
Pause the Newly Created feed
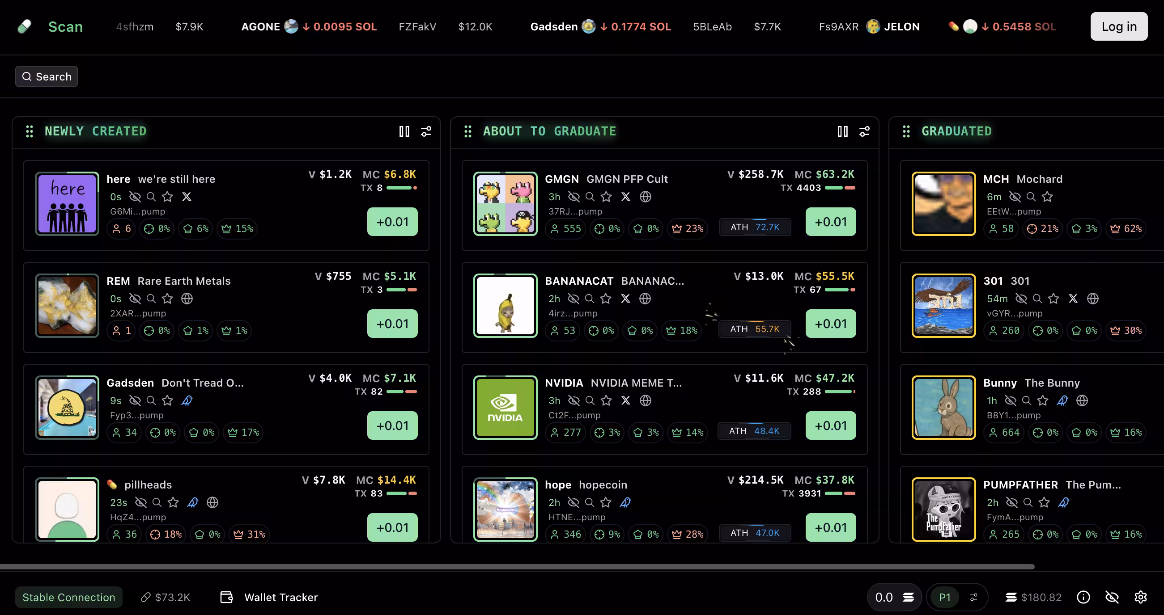[x=404, y=131]
